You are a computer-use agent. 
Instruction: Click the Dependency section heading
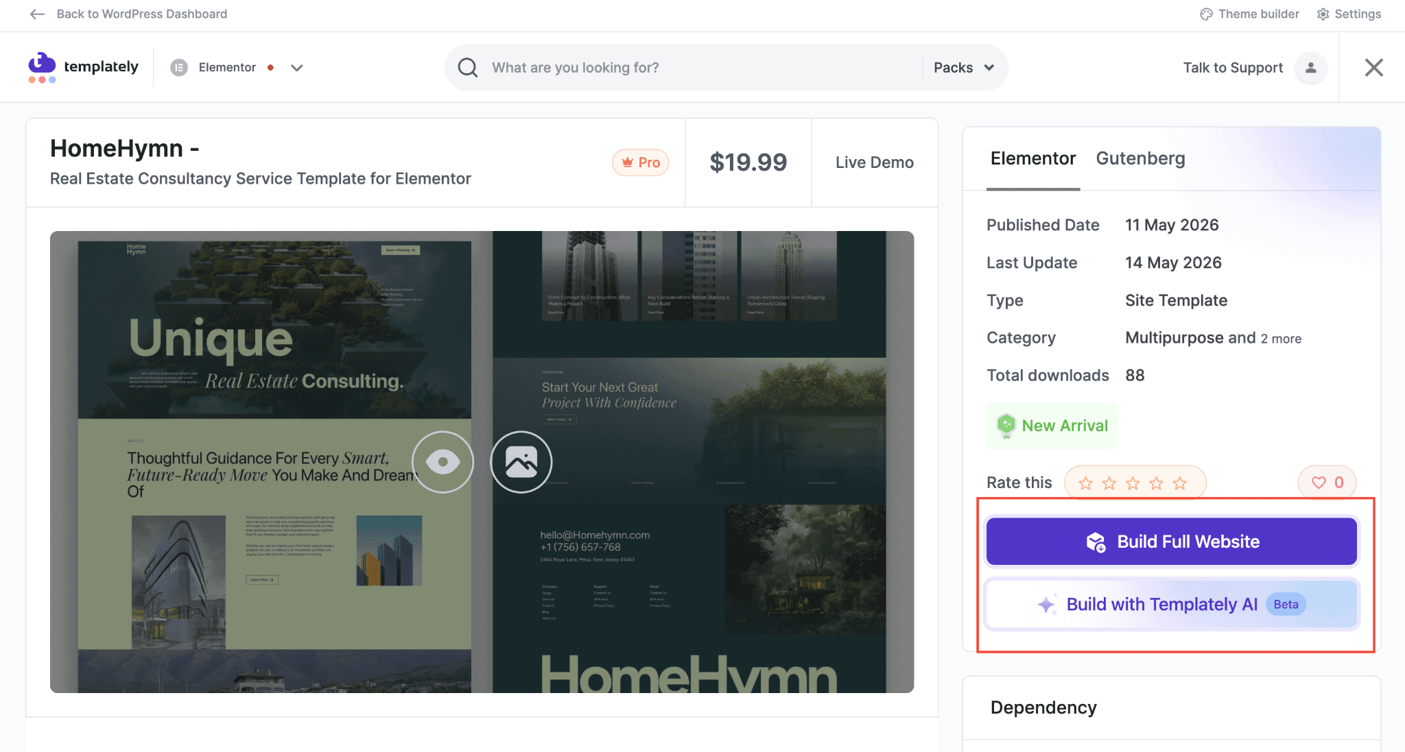[1043, 707]
